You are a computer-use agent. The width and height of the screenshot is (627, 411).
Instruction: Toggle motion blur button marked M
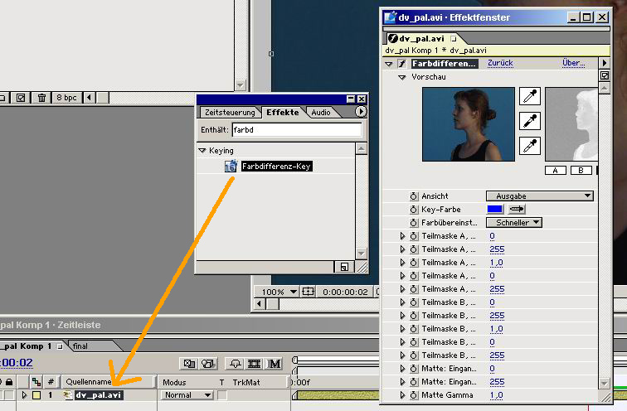pos(275,363)
